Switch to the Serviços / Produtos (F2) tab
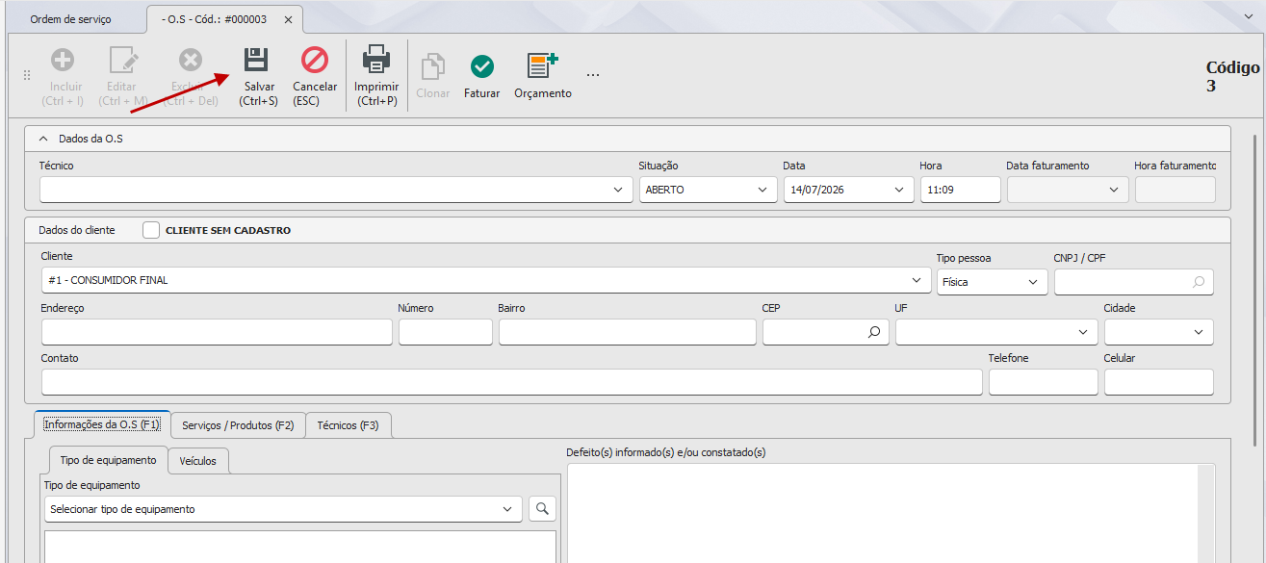This screenshot has height=563, width=1266. point(238,425)
